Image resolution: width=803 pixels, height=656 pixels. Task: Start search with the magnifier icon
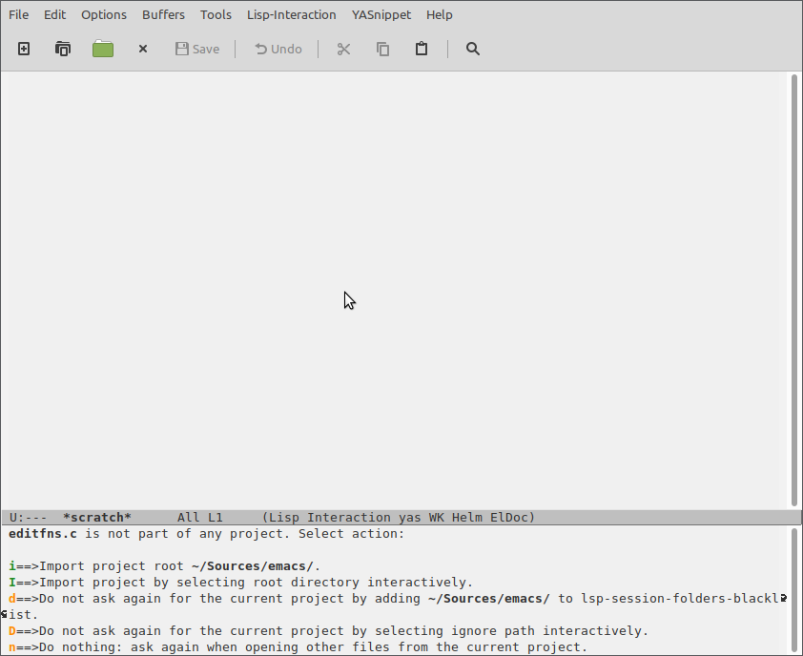tap(473, 49)
